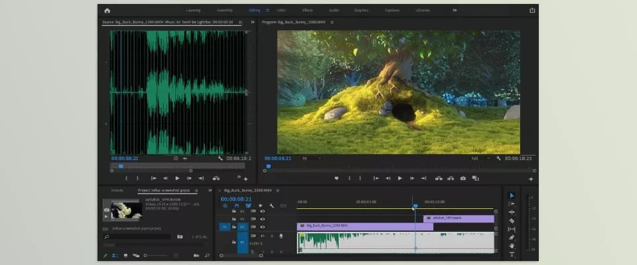Switch to the Effects workspace

(307, 10)
